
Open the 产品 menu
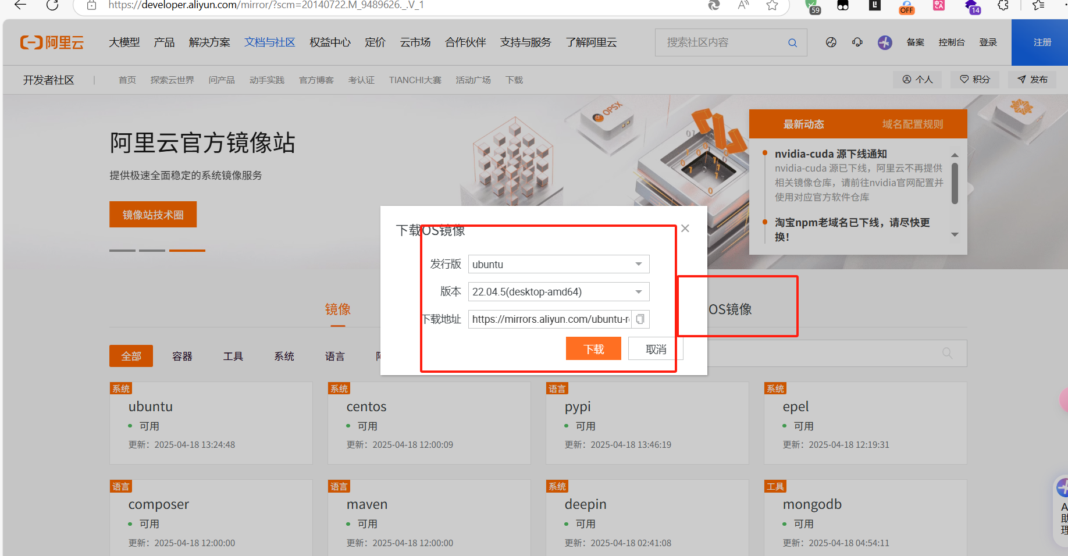(x=164, y=42)
